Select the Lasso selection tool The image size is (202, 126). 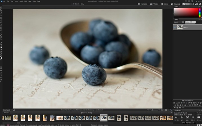[1, 22]
